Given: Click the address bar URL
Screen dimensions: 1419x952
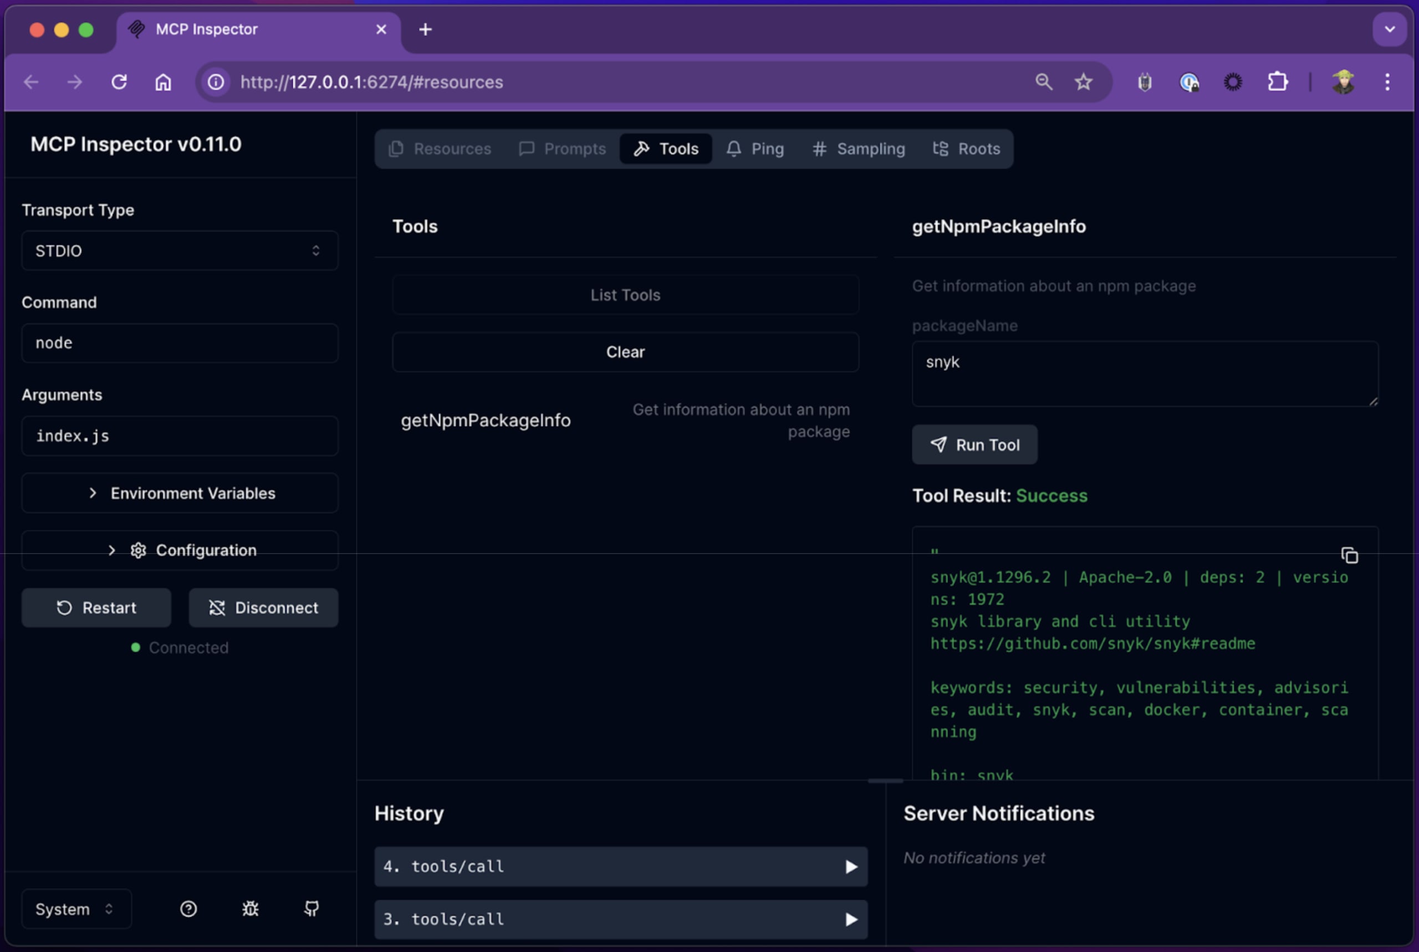Looking at the screenshot, I should [372, 82].
